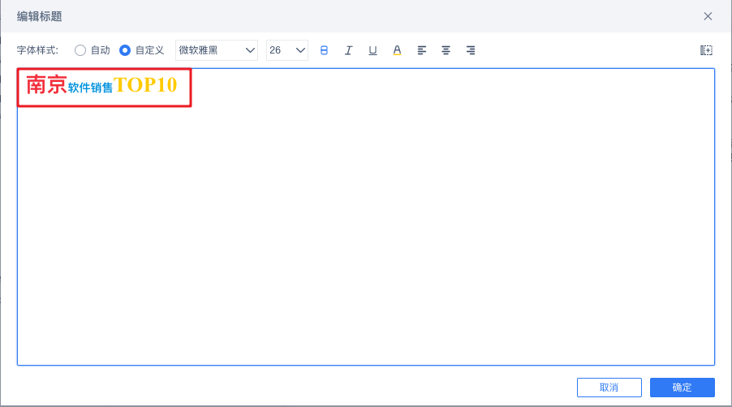Click inside the title text editing area

[x=366, y=216]
